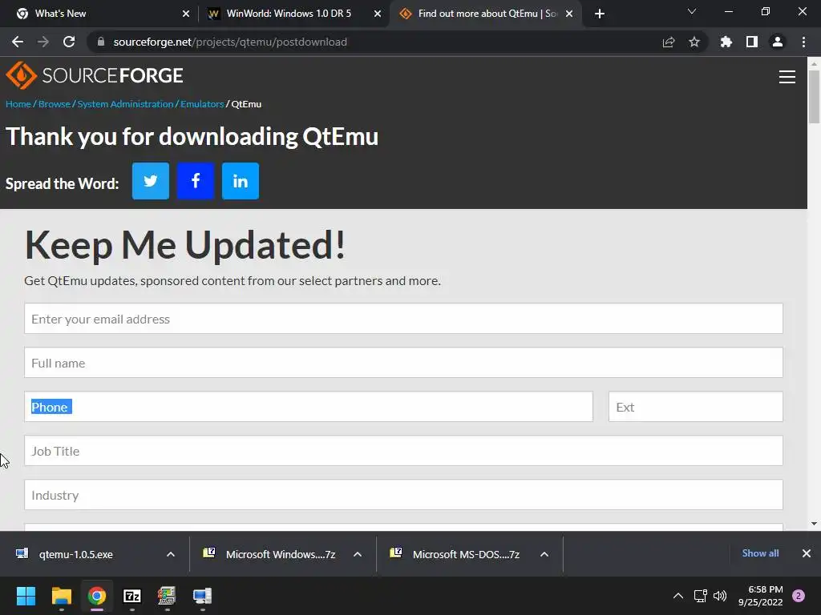821x615 pixels.
Task: Click inside the Phone field
Action: pos(309,406)
